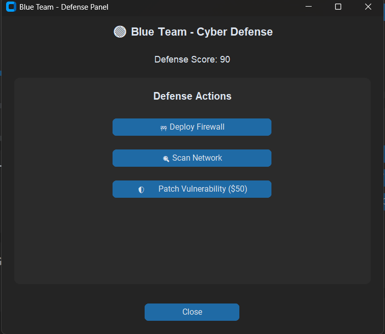
Task: Click the app icon in the title bar
Action: [x=11, y=7]
